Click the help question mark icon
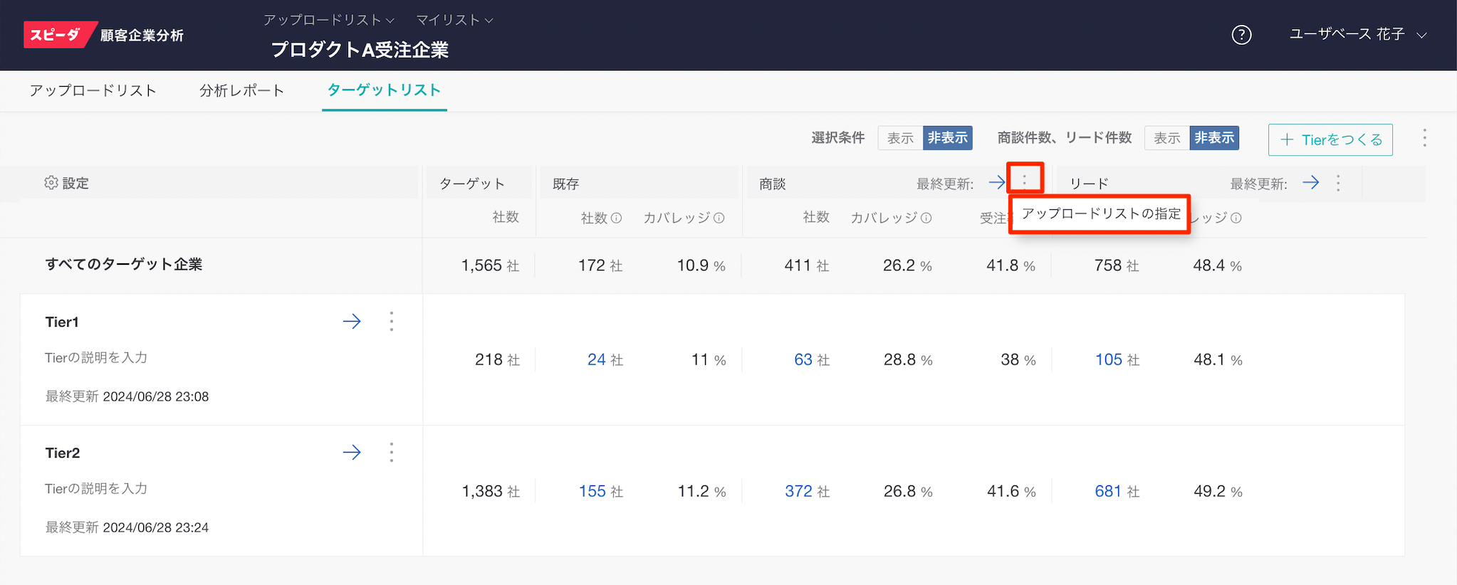 pos(1241,35)
